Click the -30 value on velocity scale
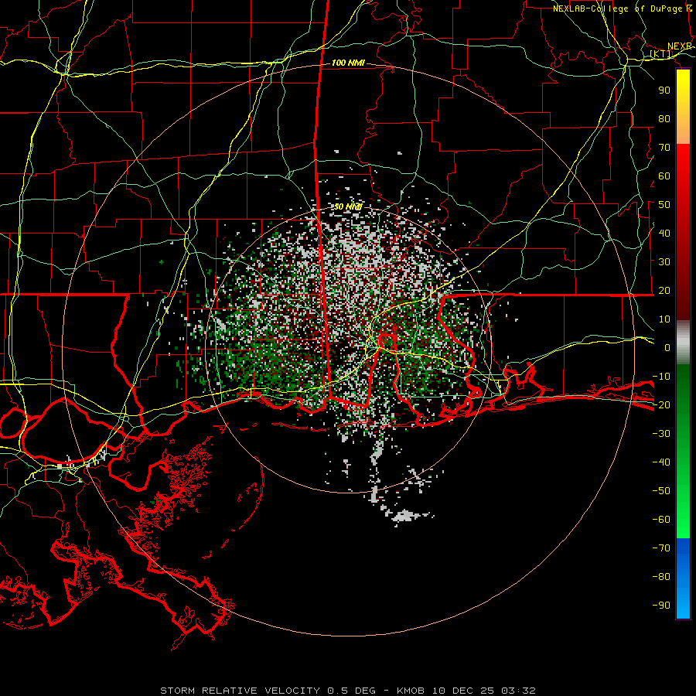696x696 pixels. [661, 434]
